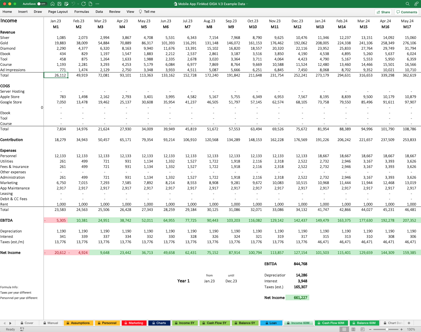
Task: Switch to the Assumptions sheet tab
Action: coord(78,323)
